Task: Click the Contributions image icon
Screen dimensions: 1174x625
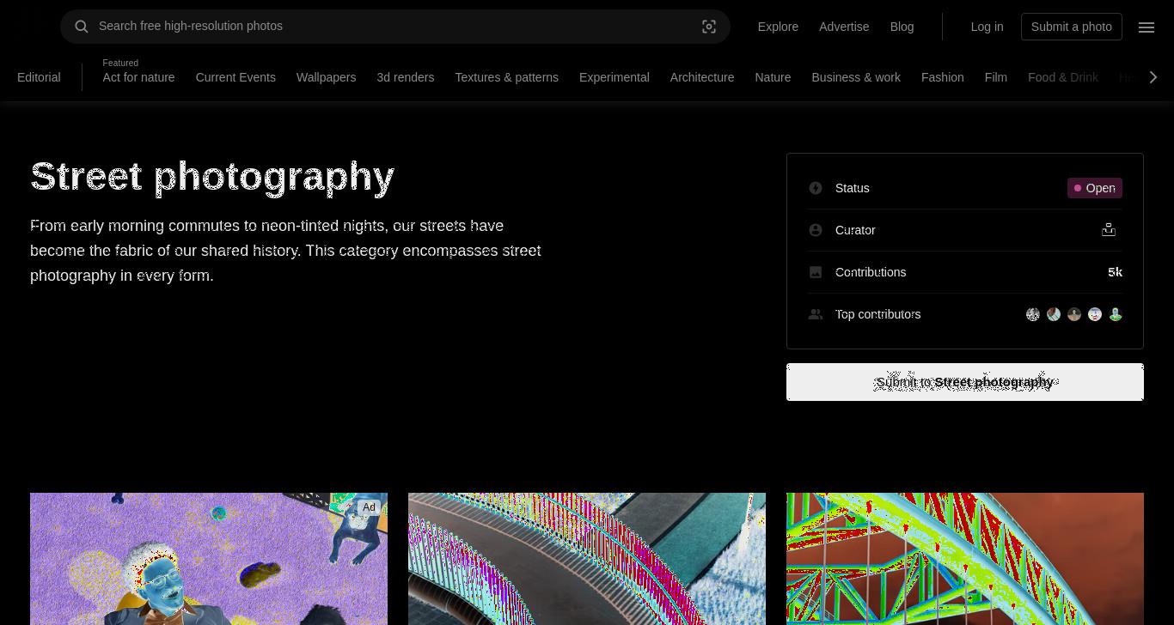Action: pyautogui.click(x=816, y=272)
